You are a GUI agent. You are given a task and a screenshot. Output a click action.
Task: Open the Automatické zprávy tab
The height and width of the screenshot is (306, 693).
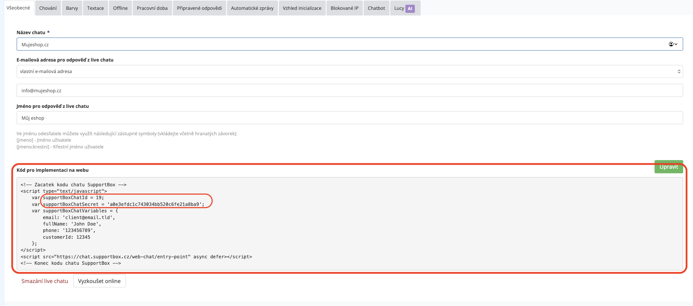click(x=252, y=8)
